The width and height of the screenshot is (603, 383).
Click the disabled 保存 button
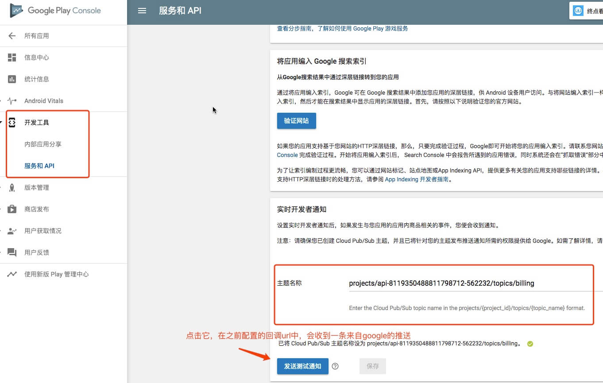pyautogui.click(x=373, y=366)
